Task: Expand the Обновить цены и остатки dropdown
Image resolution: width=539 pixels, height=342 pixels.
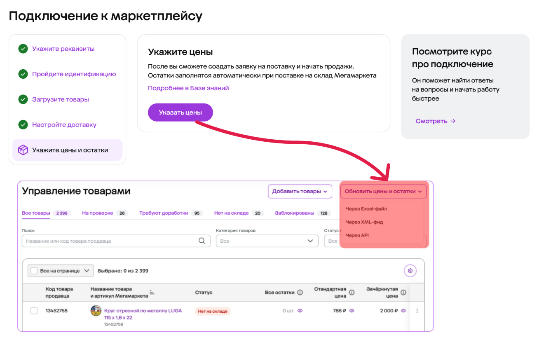Action: click(x=383, y=191)
